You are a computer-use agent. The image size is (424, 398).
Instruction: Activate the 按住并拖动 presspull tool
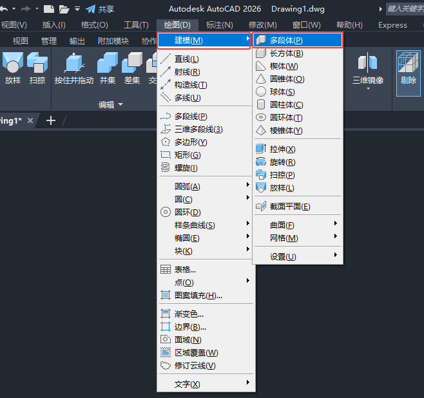pos(74,68)
